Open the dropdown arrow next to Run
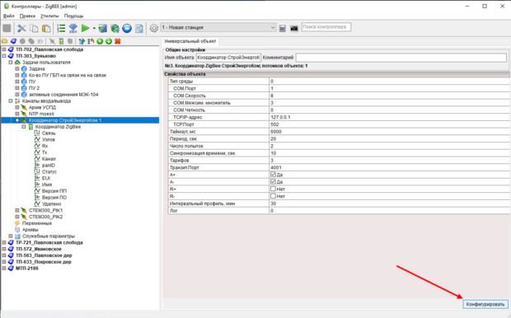The height and width of the screenshot is (318, 511). tap(94, 28)
